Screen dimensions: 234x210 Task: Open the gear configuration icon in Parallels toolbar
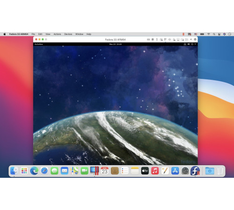pos(195,39)
